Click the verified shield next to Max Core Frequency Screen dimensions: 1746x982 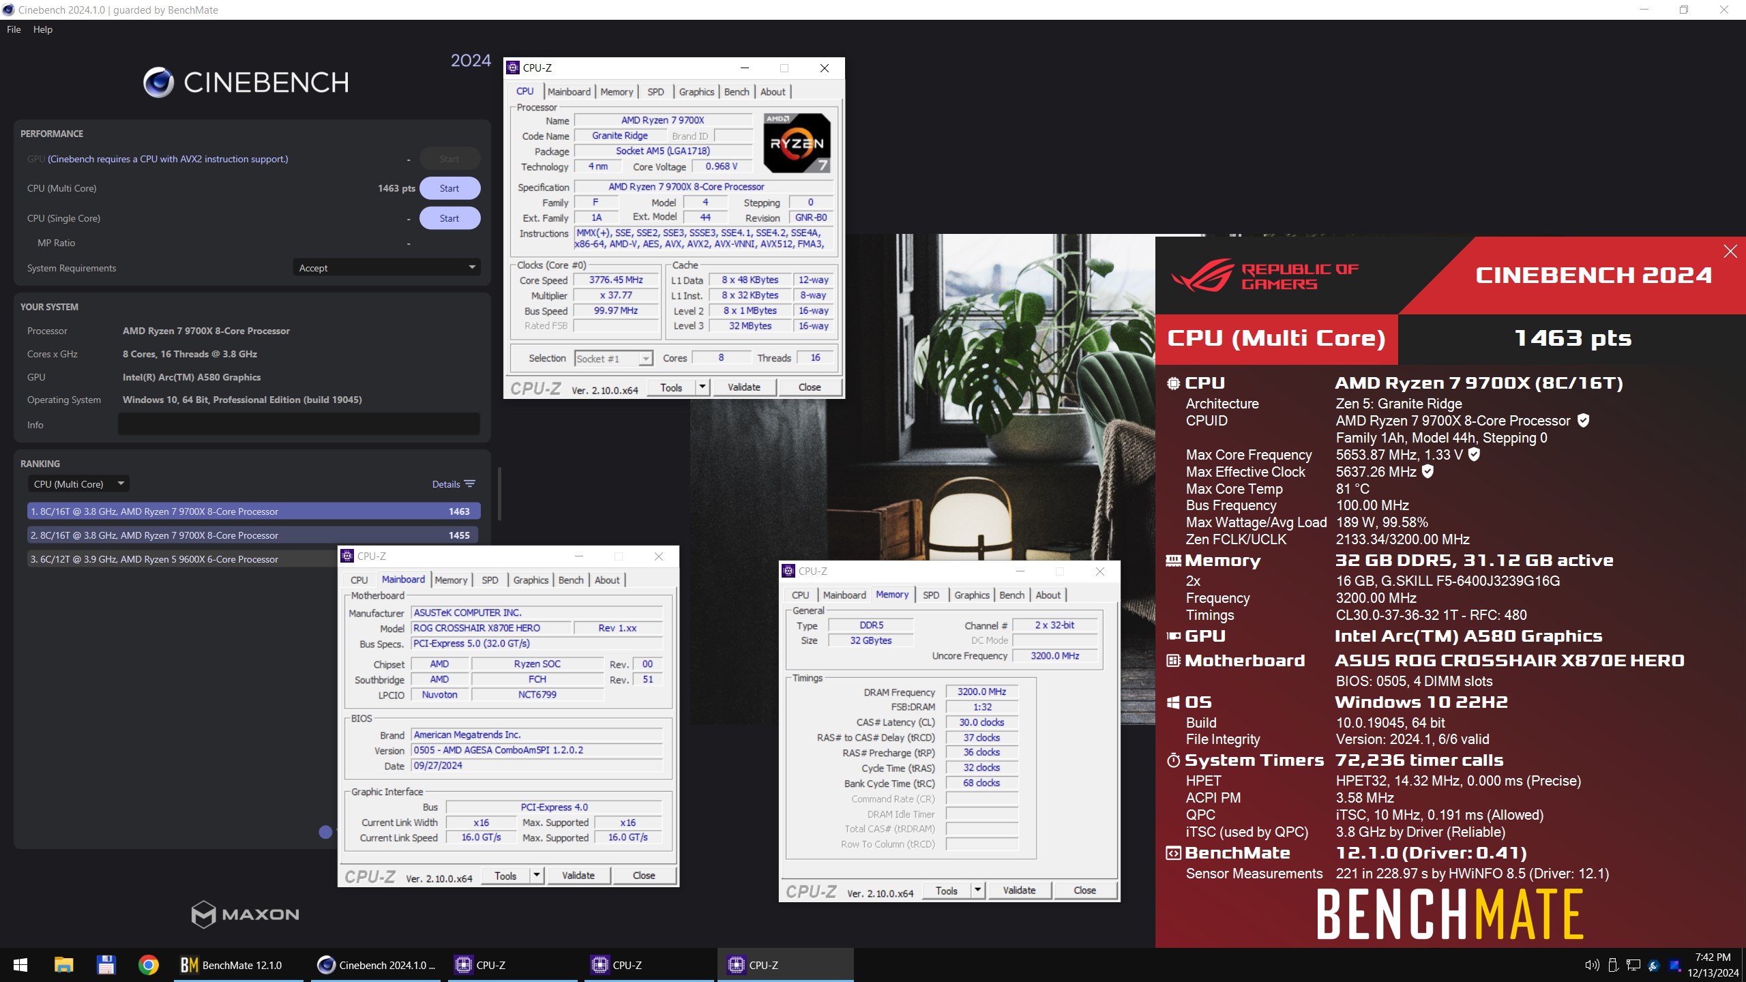[x=1474, y=454]
